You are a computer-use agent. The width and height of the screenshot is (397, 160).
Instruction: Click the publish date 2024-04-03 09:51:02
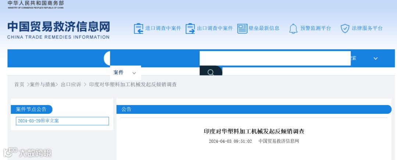pos(230,141)
